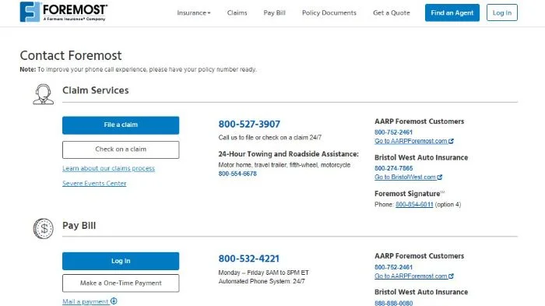Open Learn about our claims process link
The height and width of the screenshot is (306, 545).
(x=108, y=168)
